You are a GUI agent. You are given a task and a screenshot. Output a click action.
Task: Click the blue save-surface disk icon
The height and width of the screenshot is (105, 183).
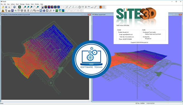(41, 11)
